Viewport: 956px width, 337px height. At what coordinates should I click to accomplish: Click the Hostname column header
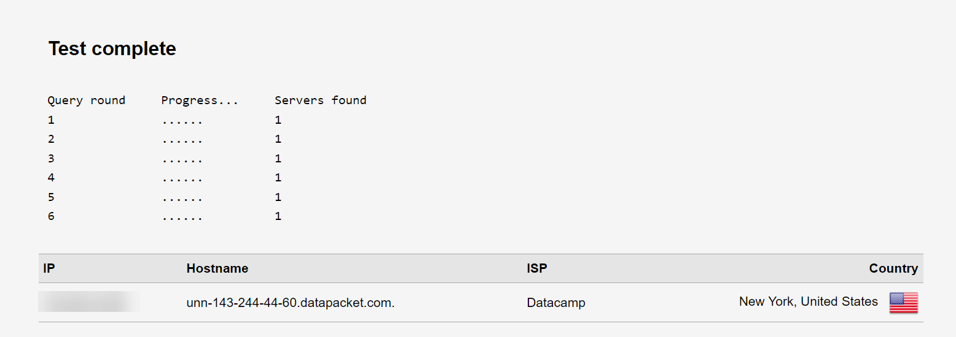(217, 268)
